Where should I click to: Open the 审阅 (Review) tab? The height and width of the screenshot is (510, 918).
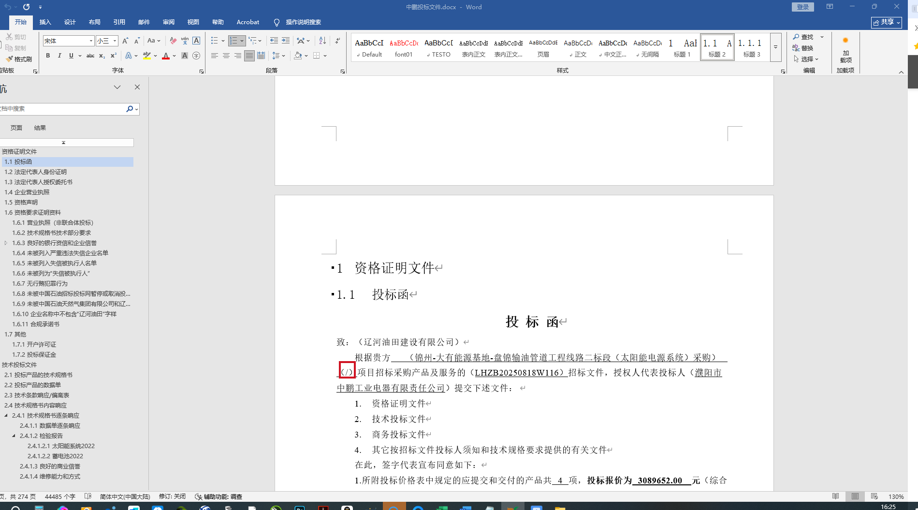(169, 22)
